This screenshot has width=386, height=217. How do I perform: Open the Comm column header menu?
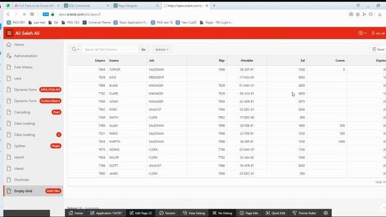(340, 60)
